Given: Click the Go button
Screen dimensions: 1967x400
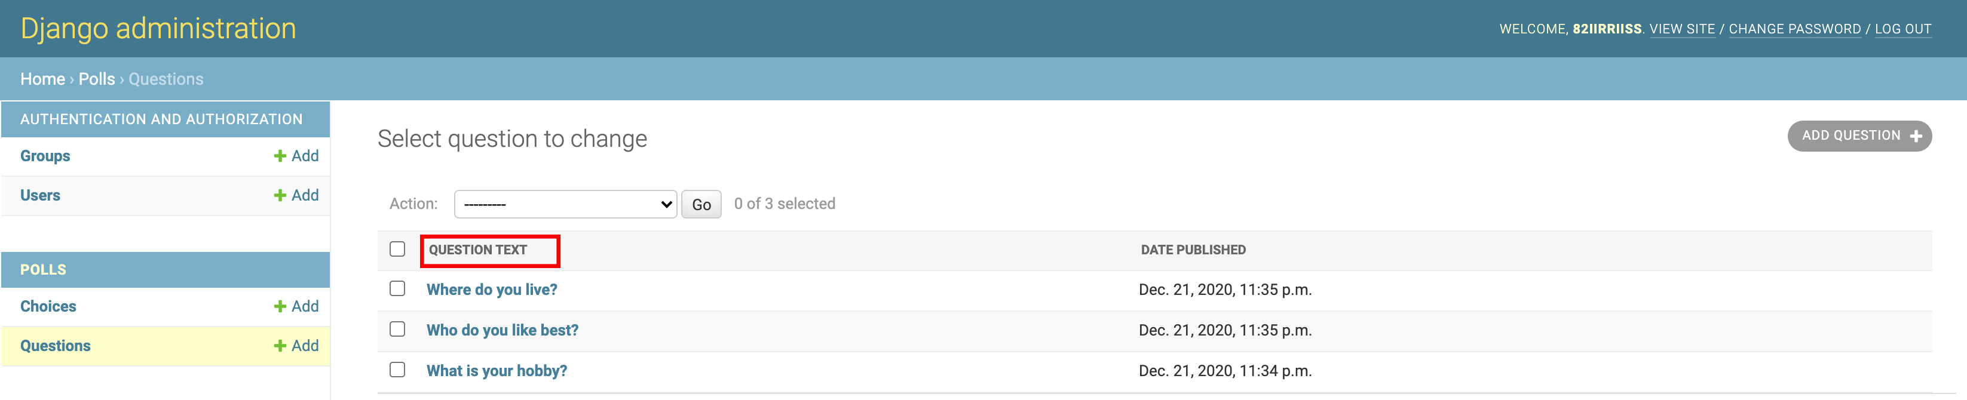Looking at the screenshot, I should click(701, 205).
